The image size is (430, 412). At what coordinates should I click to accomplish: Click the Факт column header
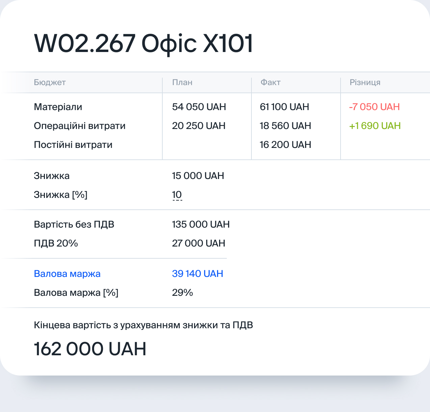(270, 82)
